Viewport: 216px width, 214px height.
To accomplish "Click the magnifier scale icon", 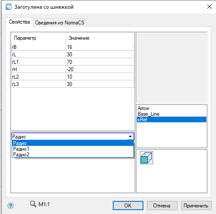I will coord(33,204).
